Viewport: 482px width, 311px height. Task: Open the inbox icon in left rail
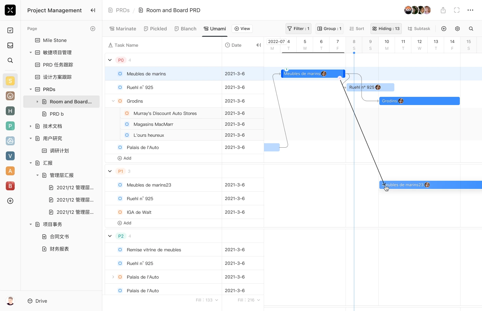click(10, 45)
